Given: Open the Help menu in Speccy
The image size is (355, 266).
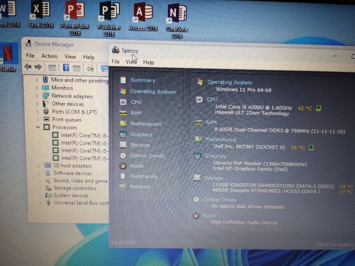Looking at the screenshot, I should pyautogui.click(x=149, y=62).
